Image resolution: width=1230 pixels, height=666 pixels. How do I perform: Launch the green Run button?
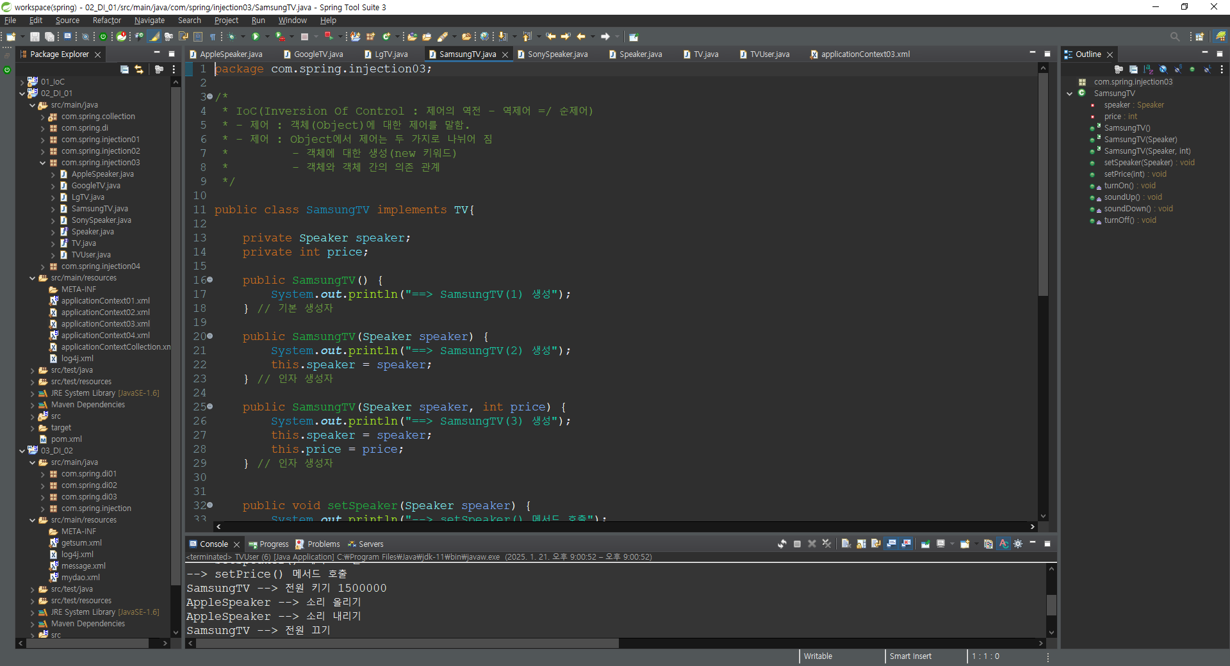coord(256,37)
